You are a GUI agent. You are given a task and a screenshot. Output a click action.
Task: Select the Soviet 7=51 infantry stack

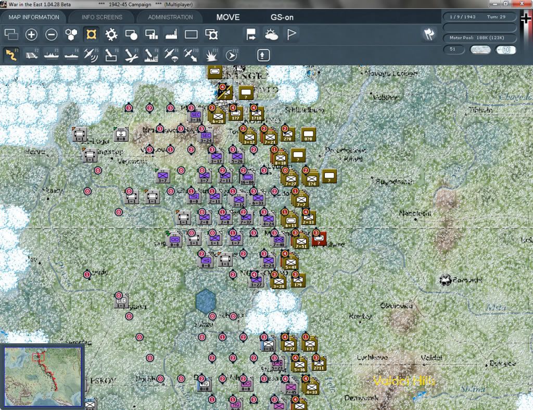[300, 242]
